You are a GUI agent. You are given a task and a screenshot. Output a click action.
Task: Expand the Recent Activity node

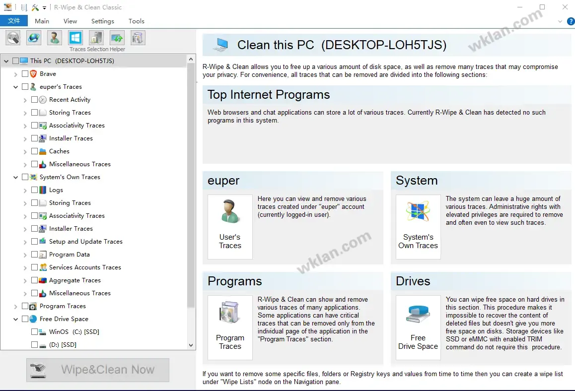click(25, 100)
